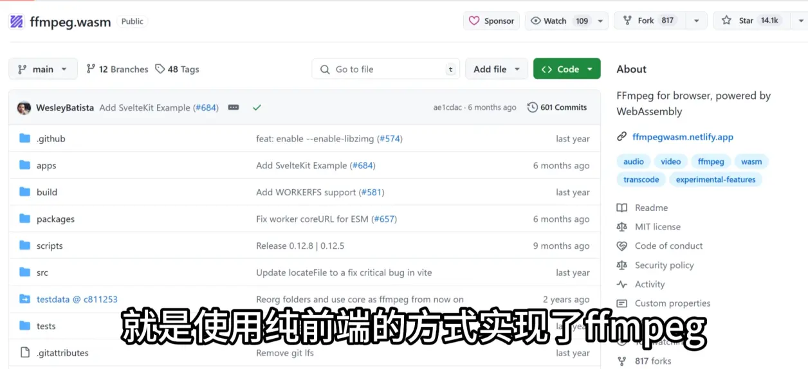Click the apps folder icon
This screenshot has height=369, width=808.
tap(25, 165)
